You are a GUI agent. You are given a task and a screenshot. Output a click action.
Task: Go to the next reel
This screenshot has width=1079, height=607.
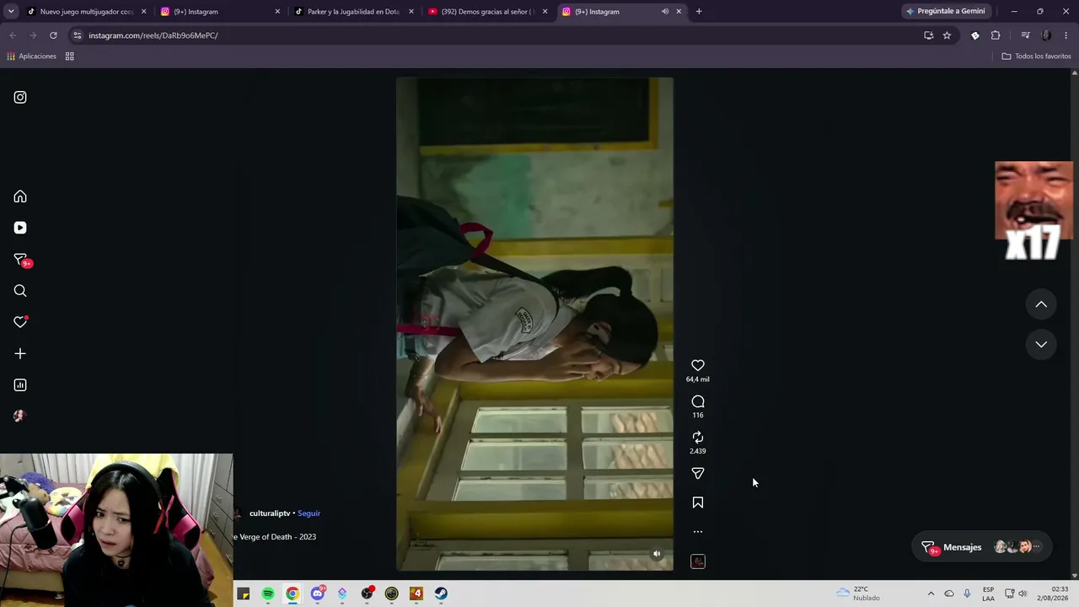(1041, 344)
